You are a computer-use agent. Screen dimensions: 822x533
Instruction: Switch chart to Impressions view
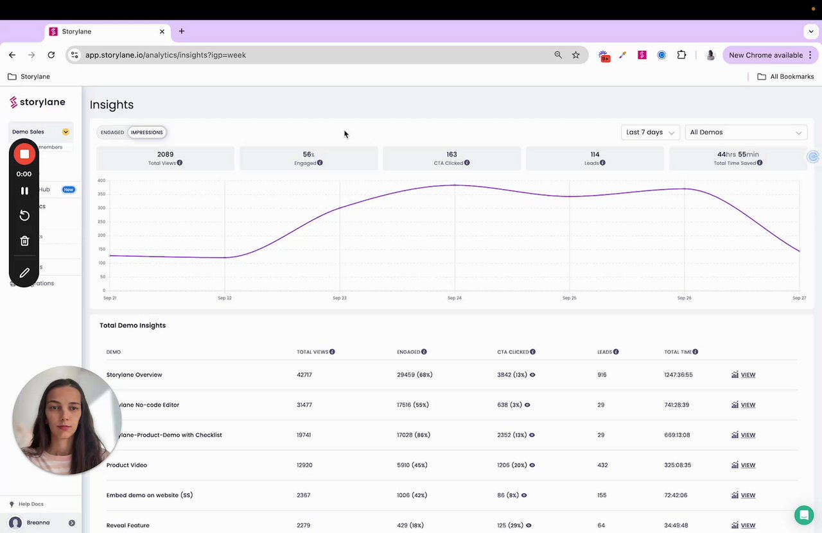tap(147, 132)
